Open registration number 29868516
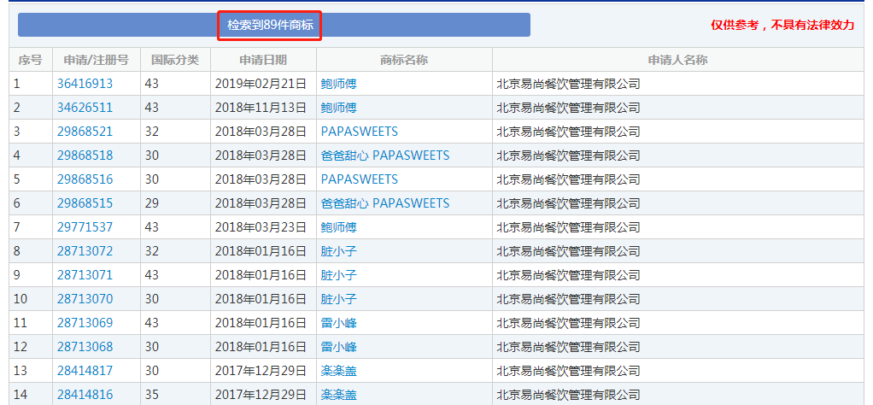The image size is (873, 405). click(x=85, y=179)
